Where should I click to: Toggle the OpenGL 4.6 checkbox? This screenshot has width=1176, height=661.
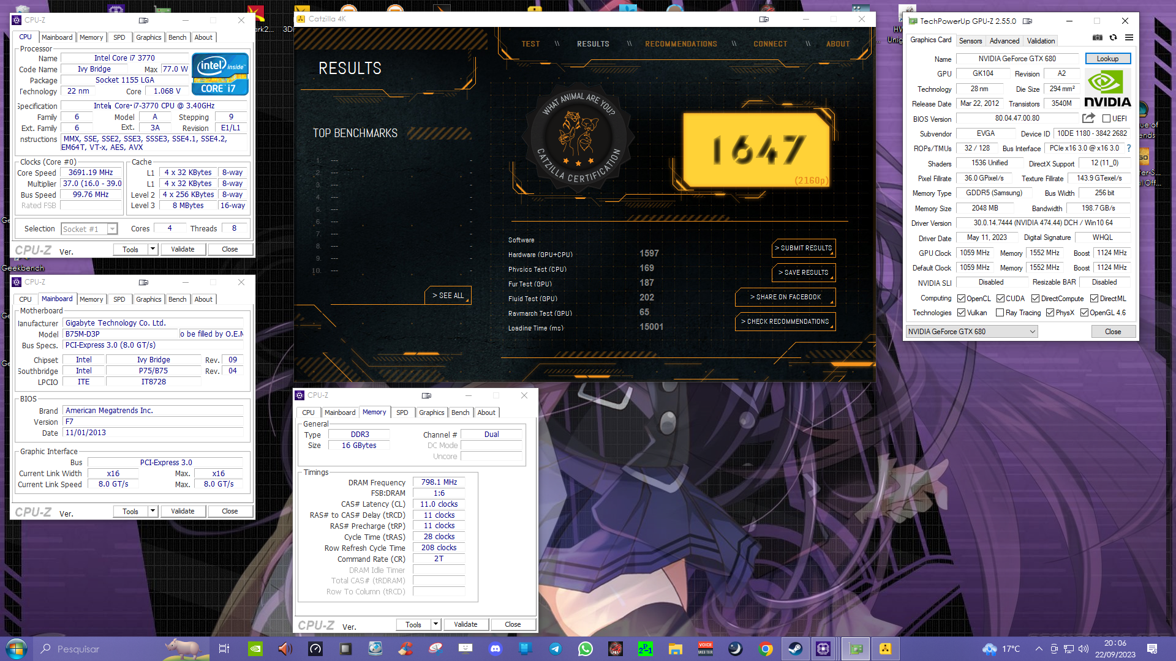[x=1084, y=313]
